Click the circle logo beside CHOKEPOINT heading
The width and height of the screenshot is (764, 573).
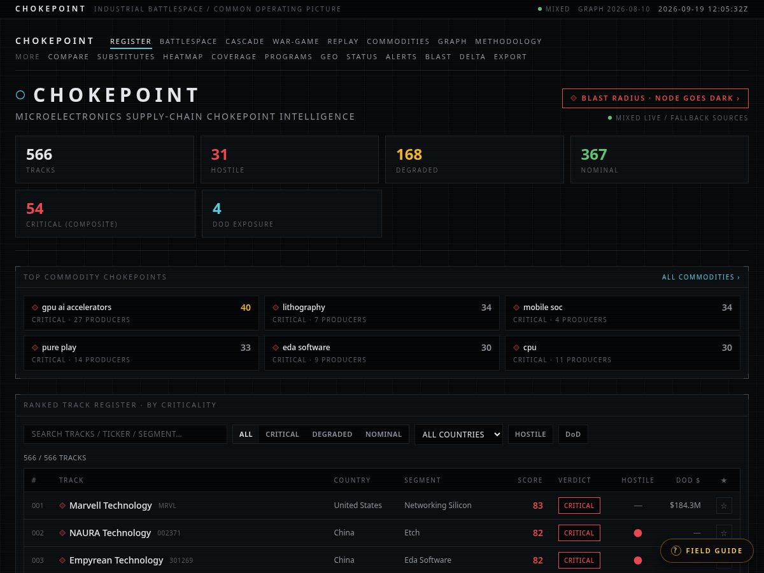(x=20, y=95)
